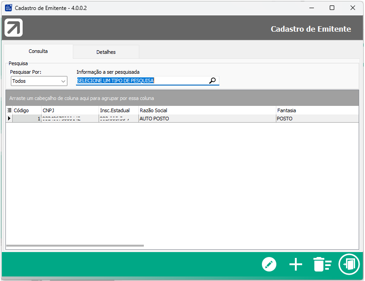Click the magnifying glass search icon
Image resolution: width=365 pixels, height=281 pixels.
tap(213, 81)
